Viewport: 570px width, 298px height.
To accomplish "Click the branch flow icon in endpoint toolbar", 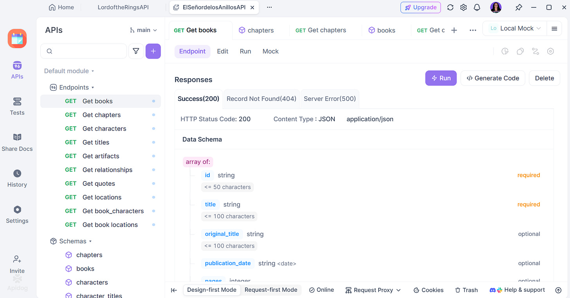I will tap(536, 51).
